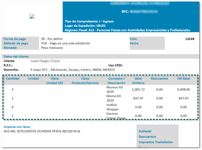Screen dimensions: 202x150
Task: Select the 'Peso mexicano' value
Action: (52, 48)
